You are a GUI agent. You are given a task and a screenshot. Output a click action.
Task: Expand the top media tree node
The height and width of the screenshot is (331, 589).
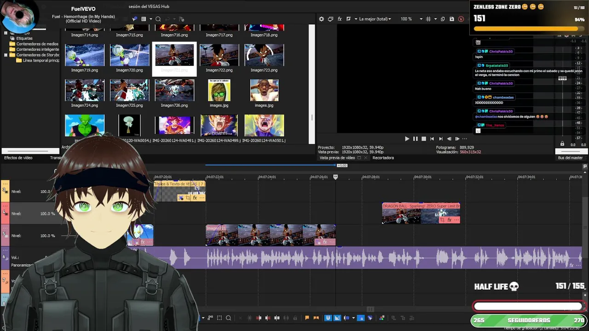click(6, 33)
